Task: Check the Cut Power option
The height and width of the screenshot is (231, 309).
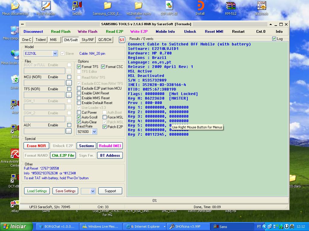Action: tap(79, 112)
